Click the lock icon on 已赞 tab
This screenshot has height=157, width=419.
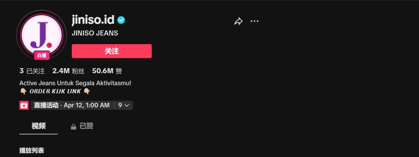pyautogui.click(x=73, y=126)
